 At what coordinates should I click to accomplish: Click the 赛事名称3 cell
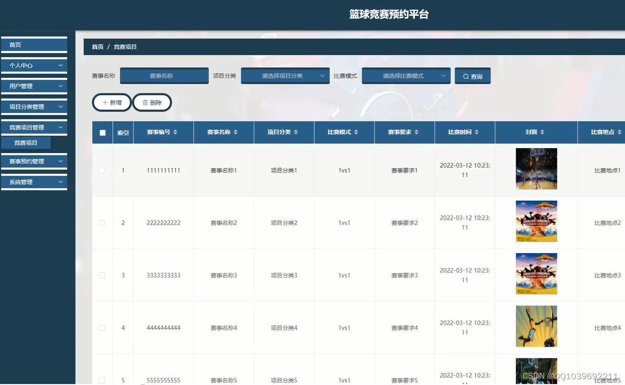coord(223,276)
